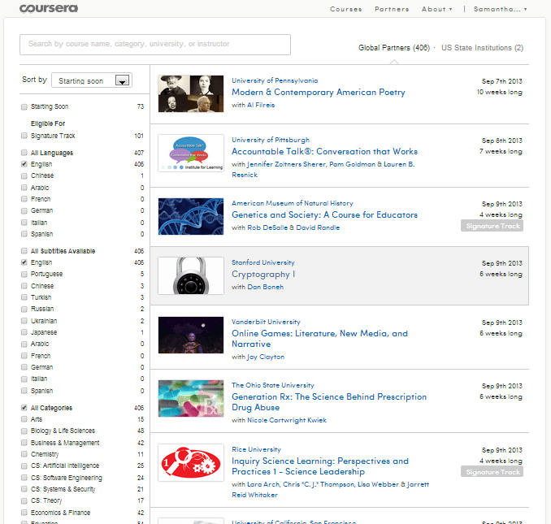Check CS: Software Engineering category

[x=24, y=478]
